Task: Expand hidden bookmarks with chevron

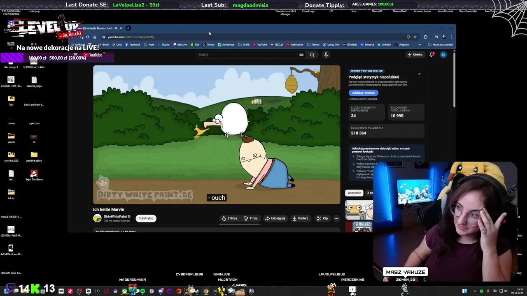Action: 420,44
